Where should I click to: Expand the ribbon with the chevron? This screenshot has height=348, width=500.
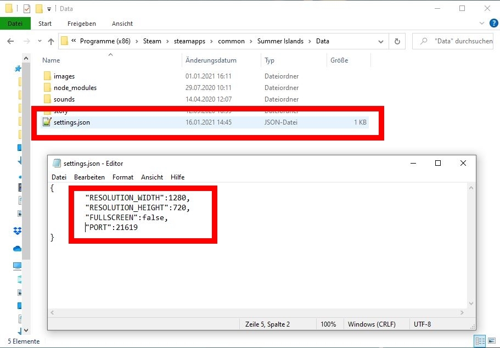tap(481, 24)
